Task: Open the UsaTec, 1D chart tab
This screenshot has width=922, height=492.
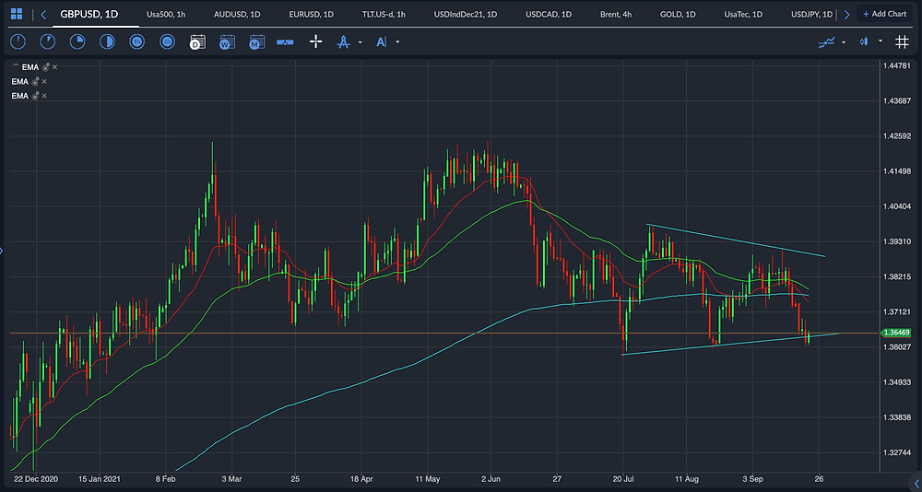Action: (743, 14)
